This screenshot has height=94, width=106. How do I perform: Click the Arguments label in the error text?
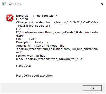pyautogui.click(x=23, y=46)
